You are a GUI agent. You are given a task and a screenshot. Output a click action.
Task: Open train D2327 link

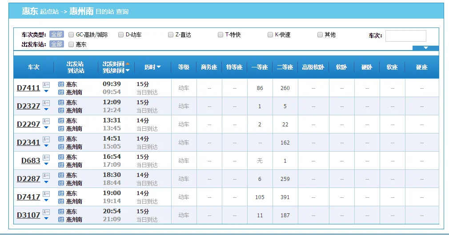click(x=28, y=106)
